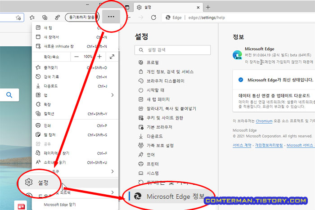315x210 pixels.
Task: Click the vertical tabs icon beside 설정 tab
Action: tap(127, 8)
